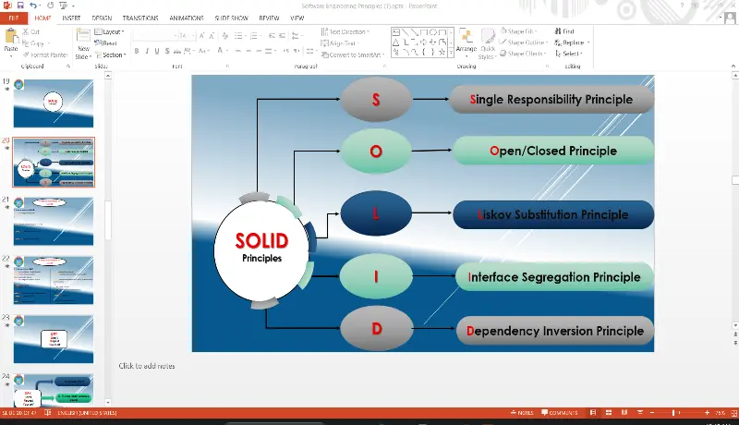This screenshot has height=425, width=739.
Task: Start Slide Show view from status bar
Action: 639,413
